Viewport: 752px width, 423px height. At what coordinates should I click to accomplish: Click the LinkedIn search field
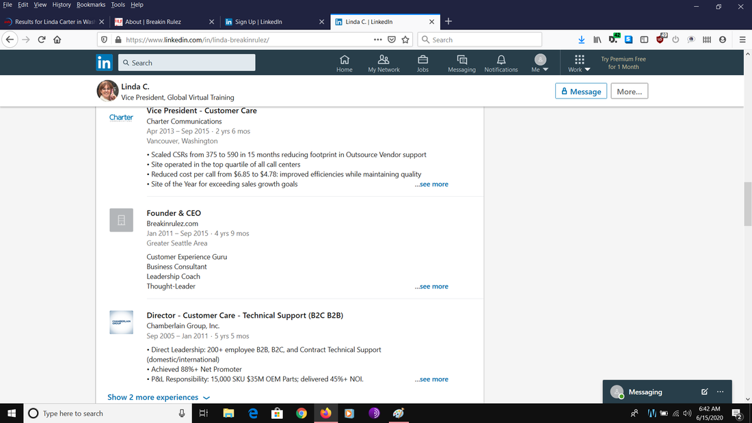coord(187,63)
